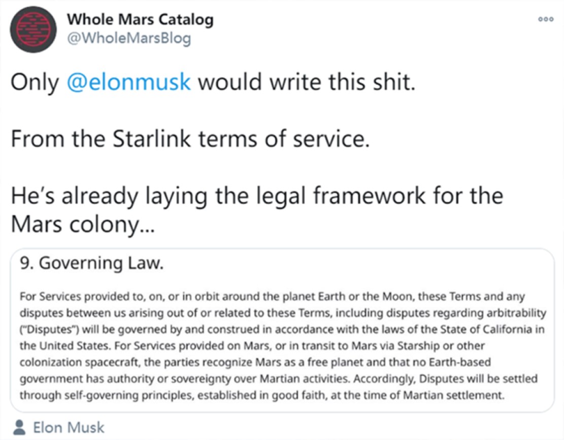Click the "Mars colony…" text
Image resolution: width=564 pixels, height=440 pixels.
click(83, 225)
